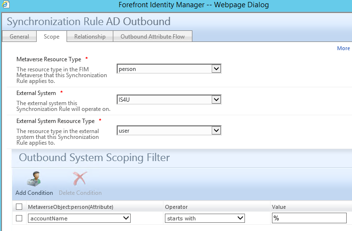Select the Scope tab

[x=52, y=36]
